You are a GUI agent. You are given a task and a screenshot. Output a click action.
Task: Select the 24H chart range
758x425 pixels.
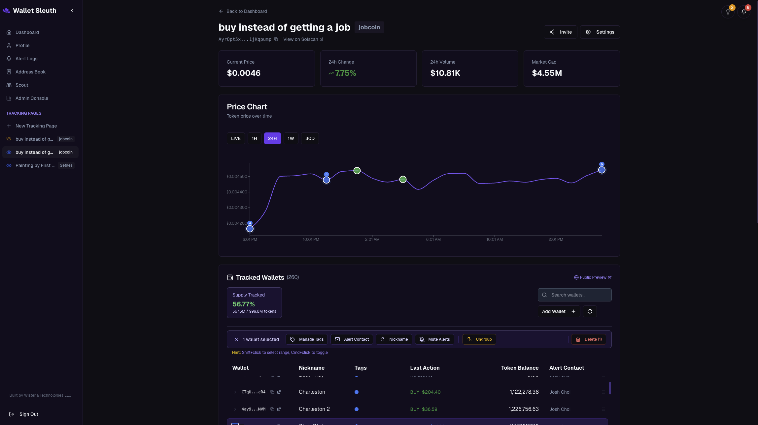coord(272,138)
